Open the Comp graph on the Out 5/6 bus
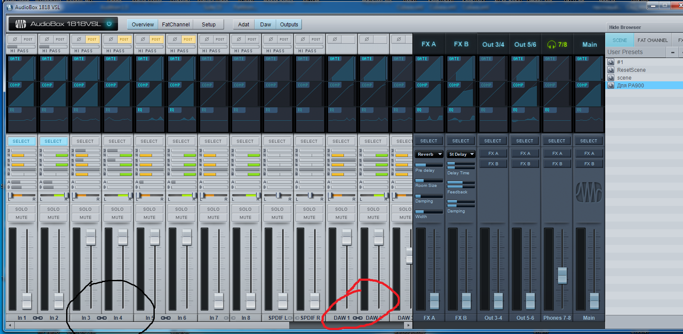 [525, 94]
